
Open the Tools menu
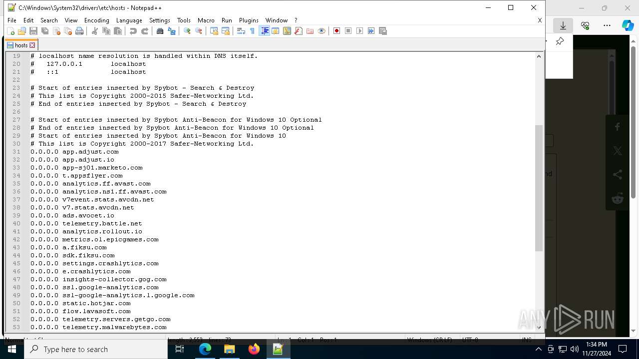184,20
